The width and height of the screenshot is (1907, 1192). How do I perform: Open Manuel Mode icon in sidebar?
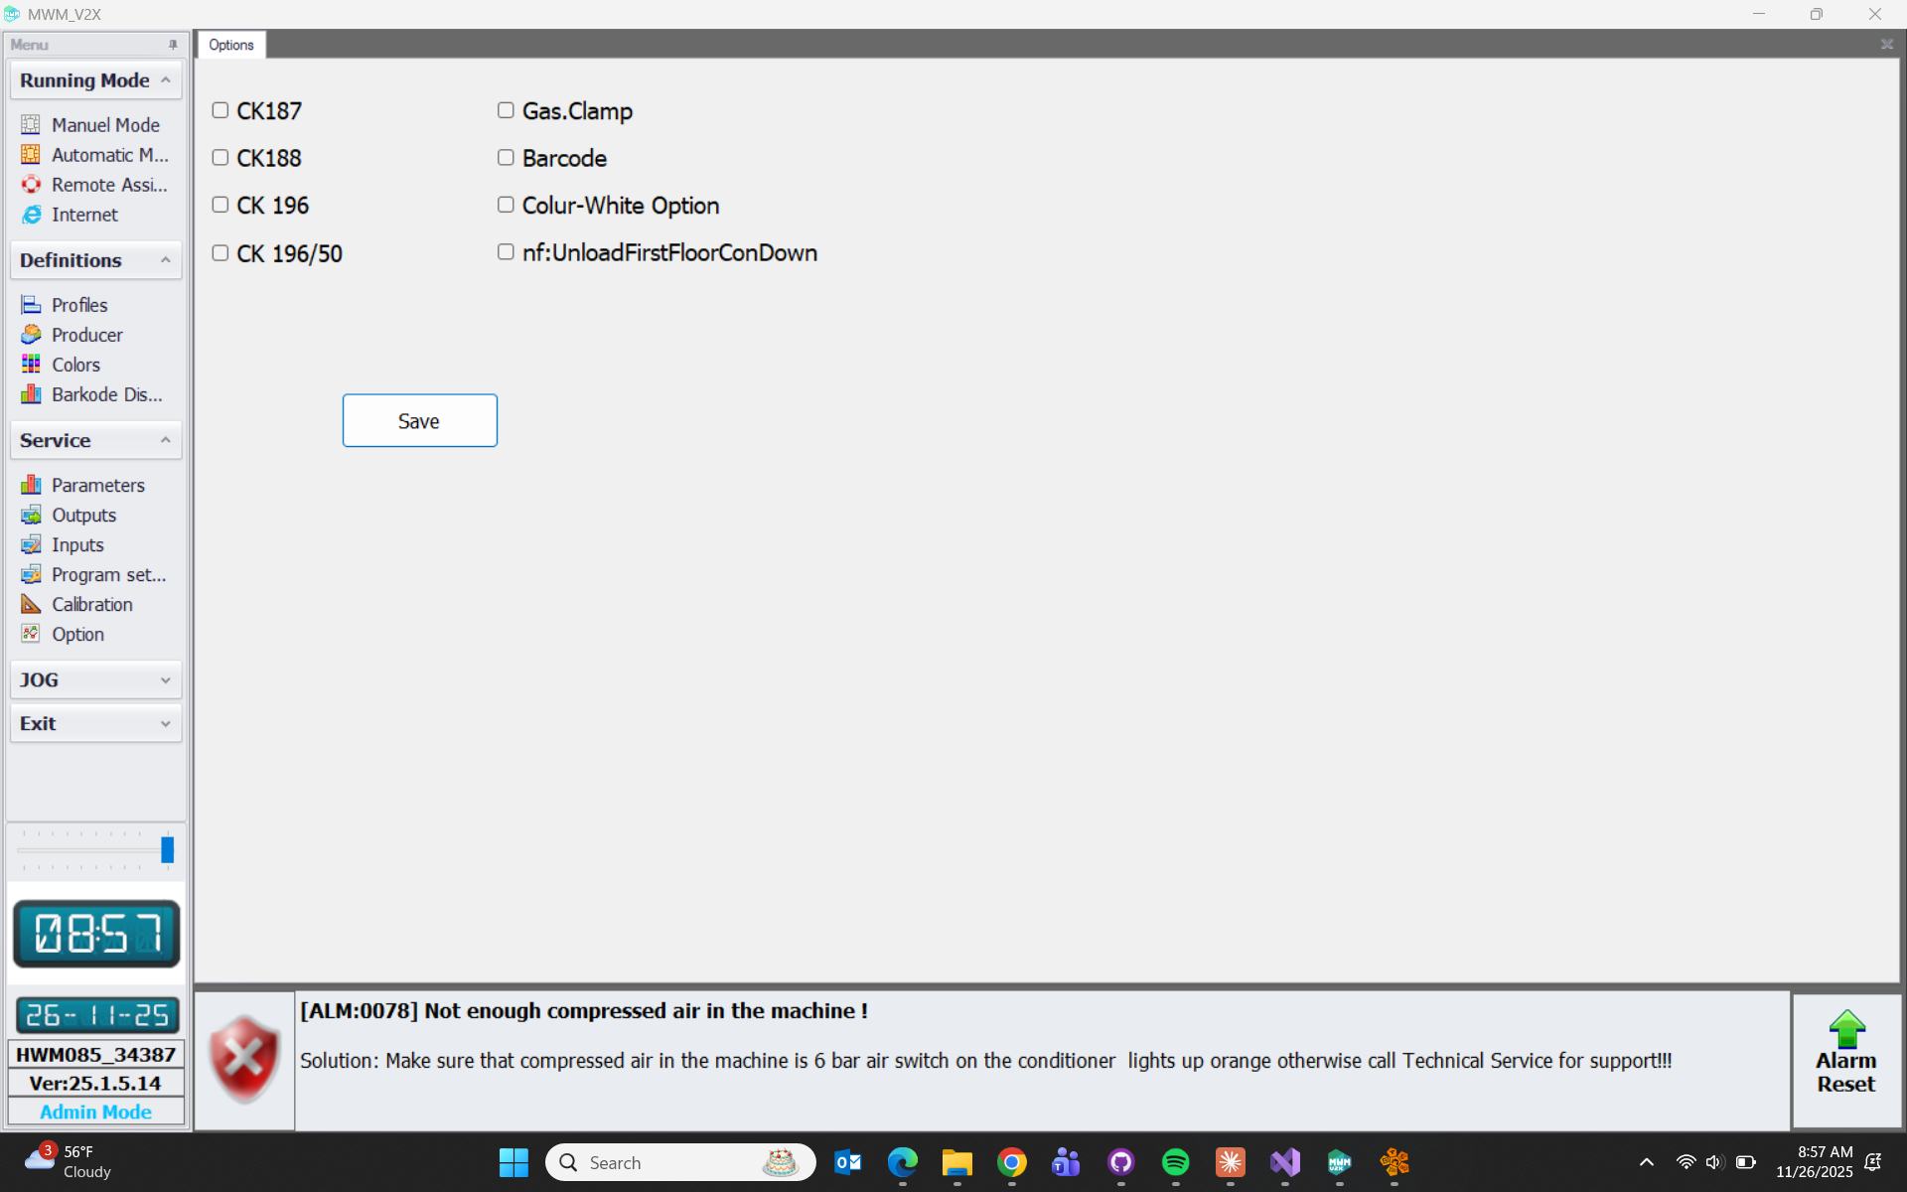(x=31, y=124)
